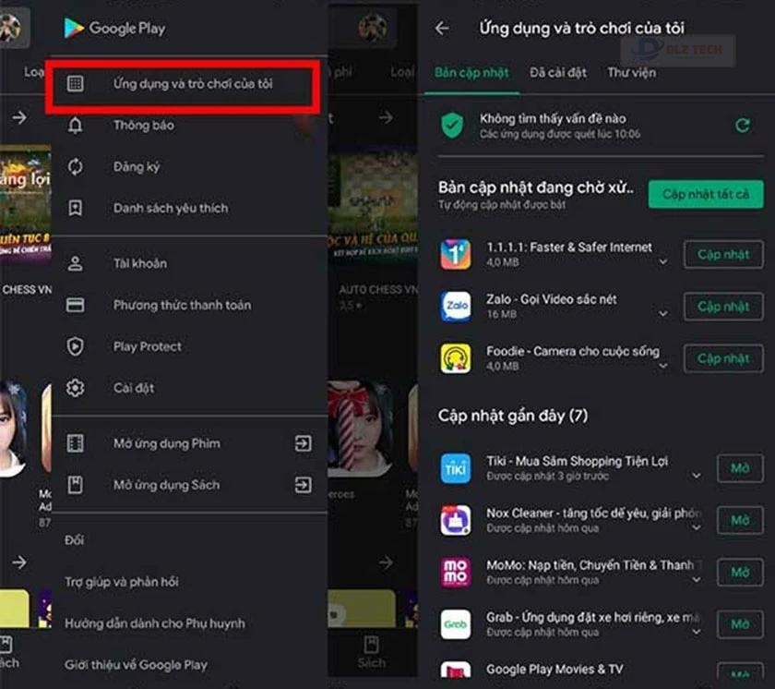775x689 pixels.
Task: Open the Thông báo bell icon
Action: (x=75, y=125)
